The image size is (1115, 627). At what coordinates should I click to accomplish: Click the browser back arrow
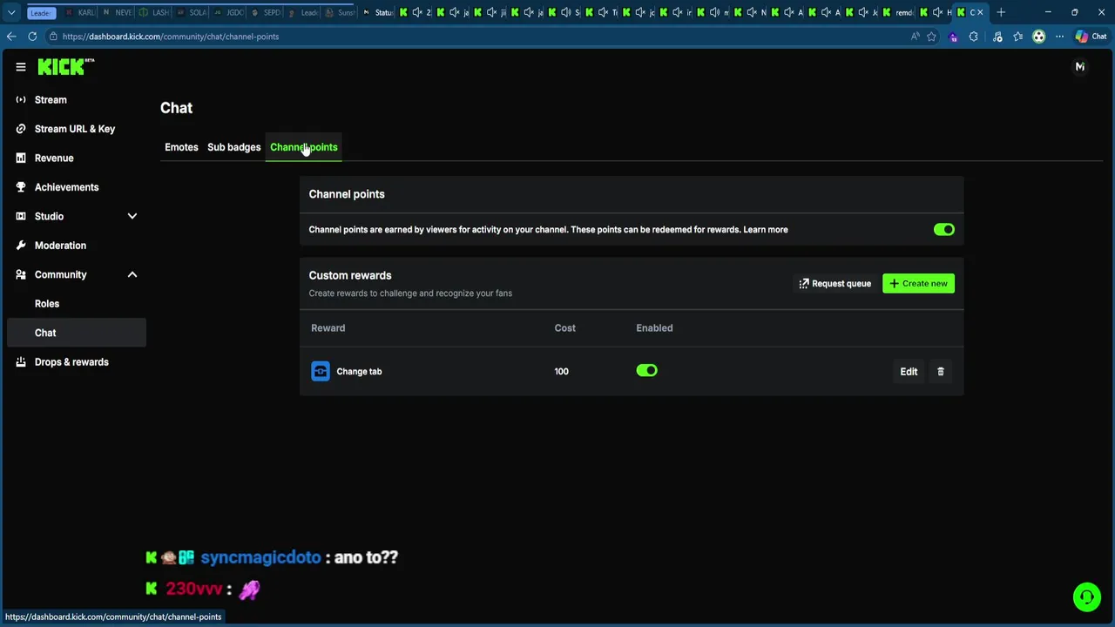coord(11,37)
